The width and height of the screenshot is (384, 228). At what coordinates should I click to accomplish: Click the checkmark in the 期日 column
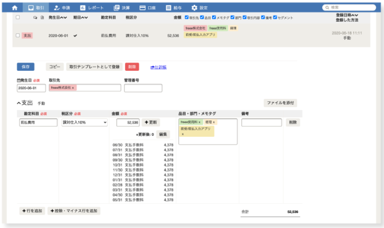[x=75, y=36]
